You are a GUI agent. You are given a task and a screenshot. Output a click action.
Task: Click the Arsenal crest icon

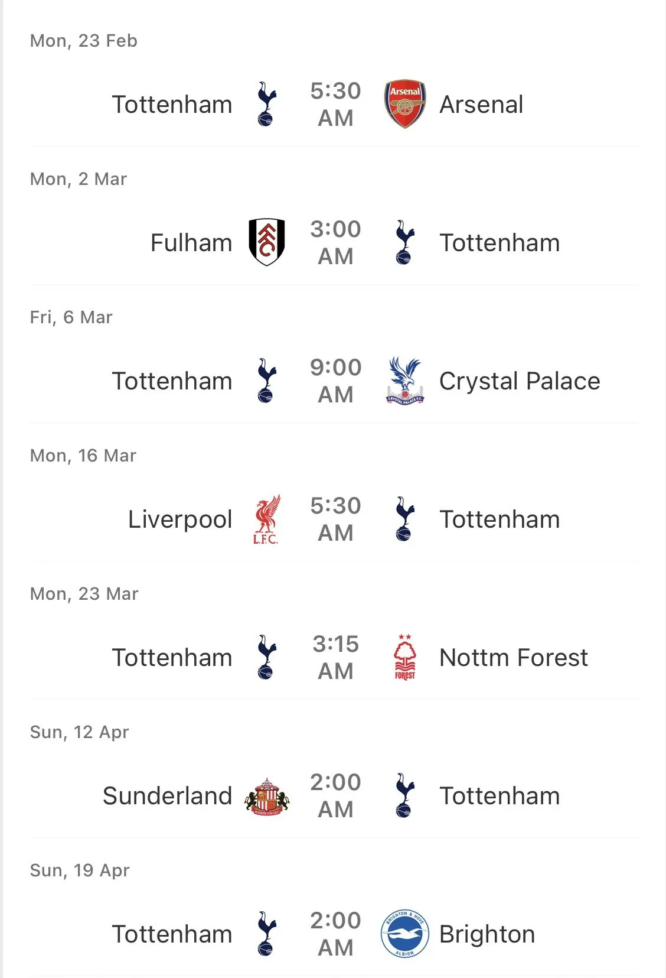(404, 104)
